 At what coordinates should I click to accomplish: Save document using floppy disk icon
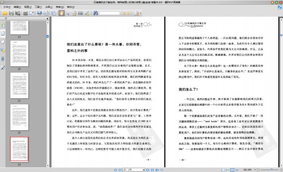click(11, 13)
